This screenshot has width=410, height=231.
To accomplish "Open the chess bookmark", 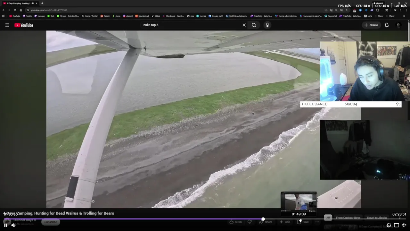I will tap(116, 16).
